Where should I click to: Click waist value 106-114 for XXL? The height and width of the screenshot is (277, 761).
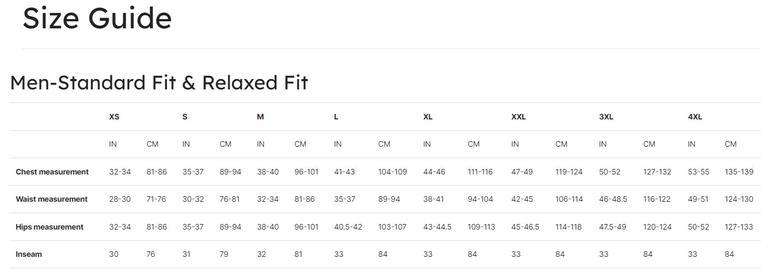click(x=569, y=199)
